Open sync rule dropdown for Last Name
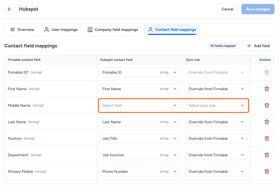279x188 pixels. point(217,122)
